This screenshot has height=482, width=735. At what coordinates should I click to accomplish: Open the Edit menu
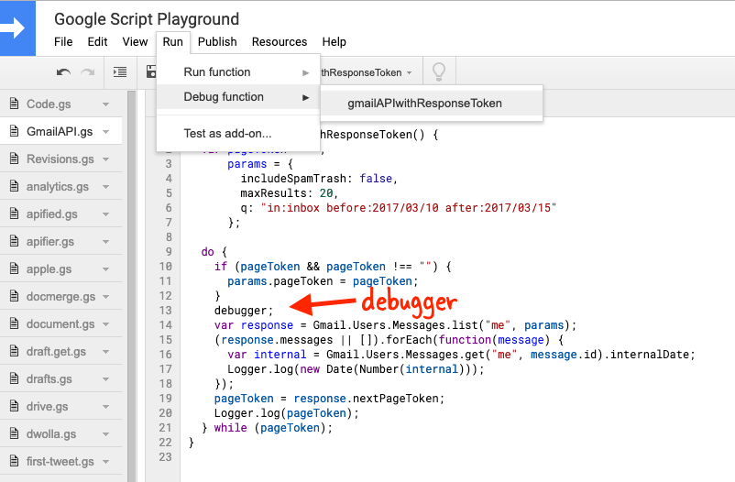[x=97, y=42]
